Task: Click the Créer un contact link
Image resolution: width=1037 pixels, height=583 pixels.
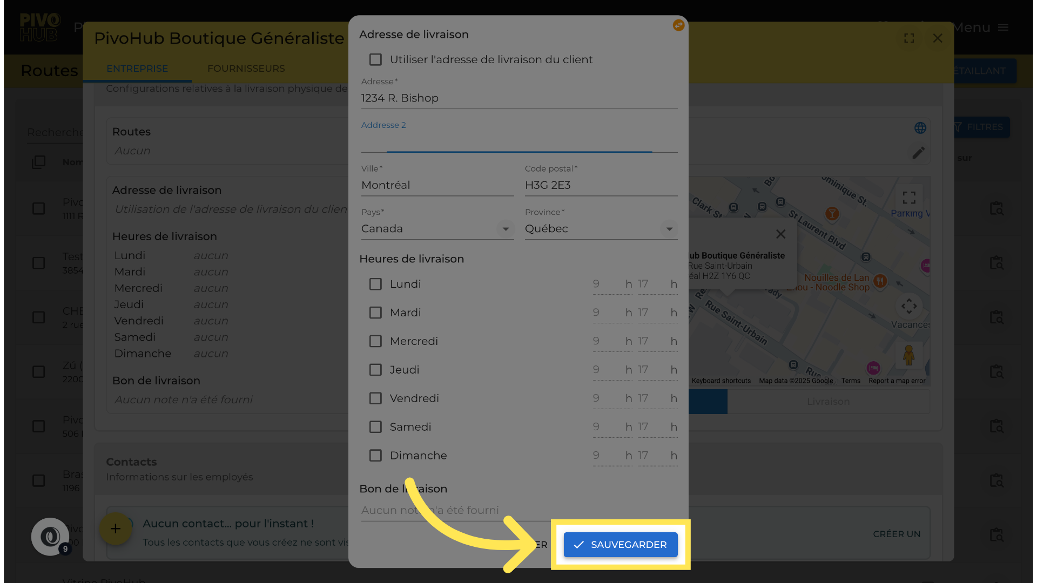Action: coord(897,534)
